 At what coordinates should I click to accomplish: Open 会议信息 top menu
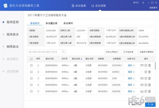click(x=79, y=6)
